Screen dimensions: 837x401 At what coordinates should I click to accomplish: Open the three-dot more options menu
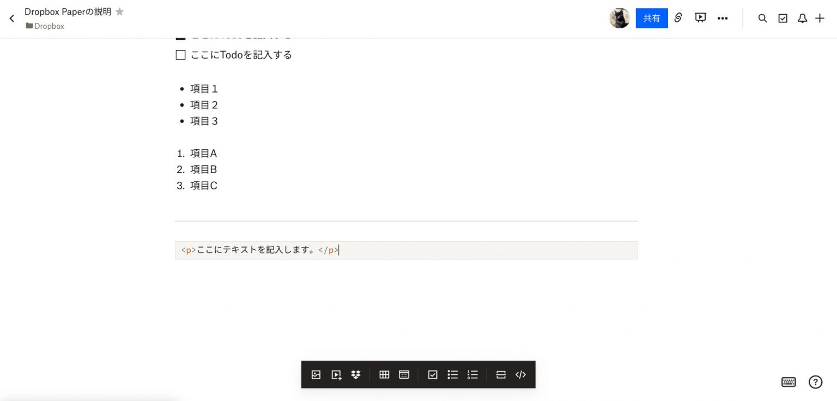click(x=723, y=18)
